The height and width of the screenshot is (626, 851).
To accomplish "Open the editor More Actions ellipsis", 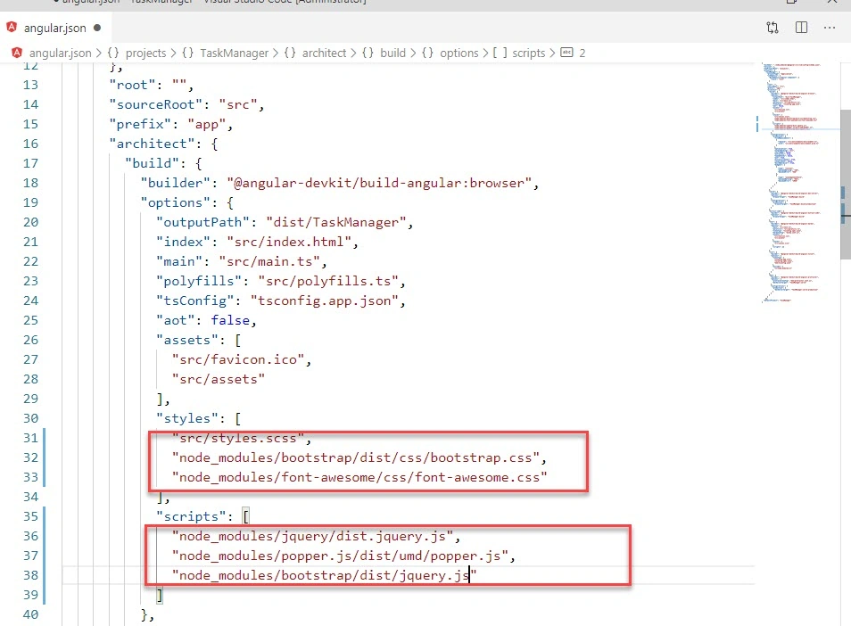I will pyautogui.click(x=830, y=28).
